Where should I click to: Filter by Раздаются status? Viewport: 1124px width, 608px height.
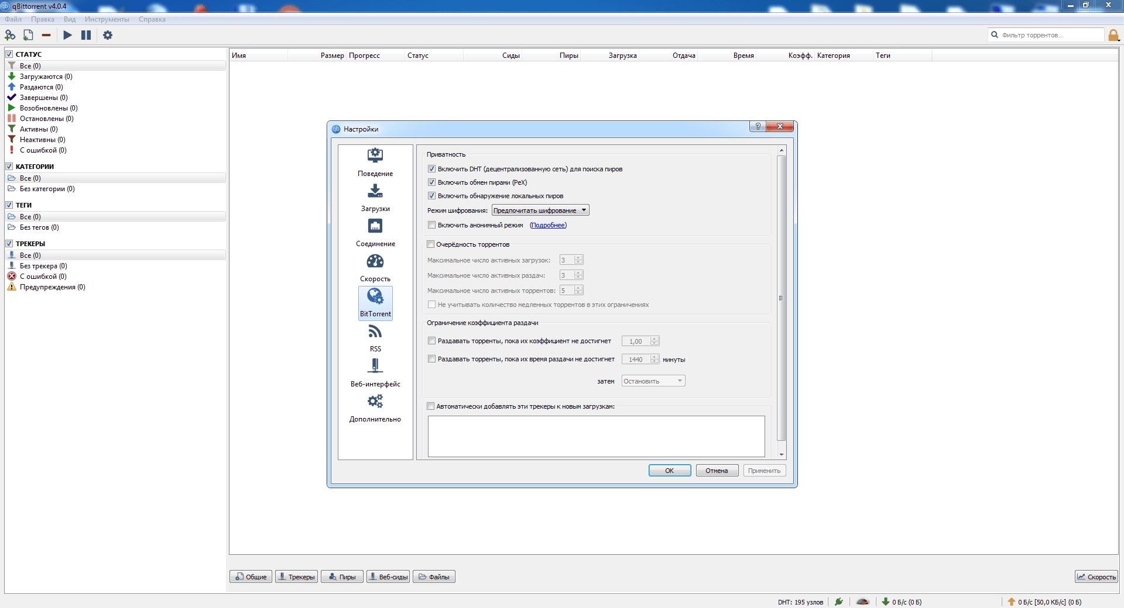[x=41, y=87]
